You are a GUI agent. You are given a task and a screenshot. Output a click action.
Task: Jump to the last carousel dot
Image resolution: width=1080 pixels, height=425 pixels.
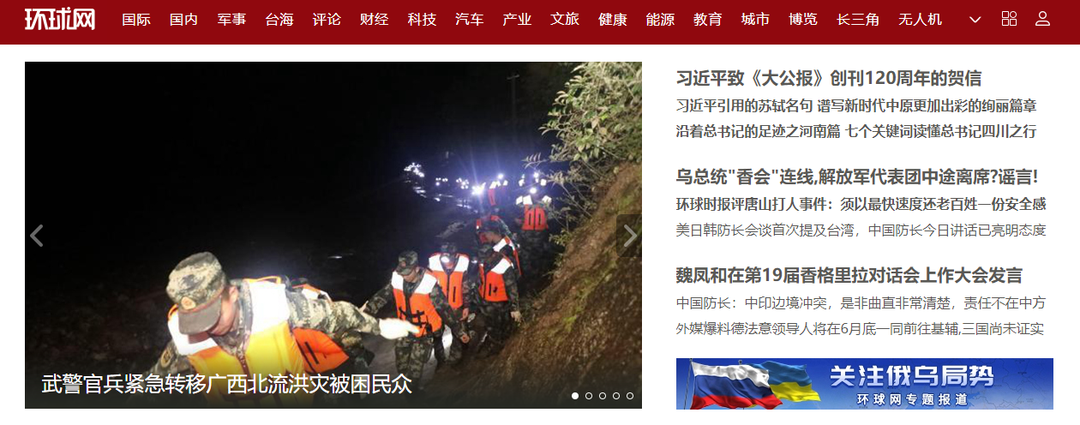[630, 396]
